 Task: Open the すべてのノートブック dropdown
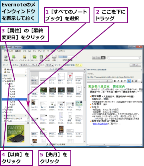29,65
